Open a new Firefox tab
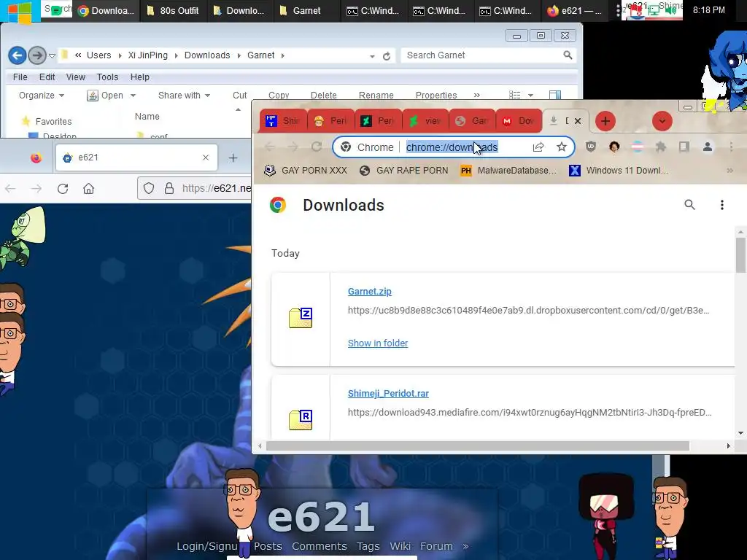This screenshot has width=747, height=560. point(233,157)
